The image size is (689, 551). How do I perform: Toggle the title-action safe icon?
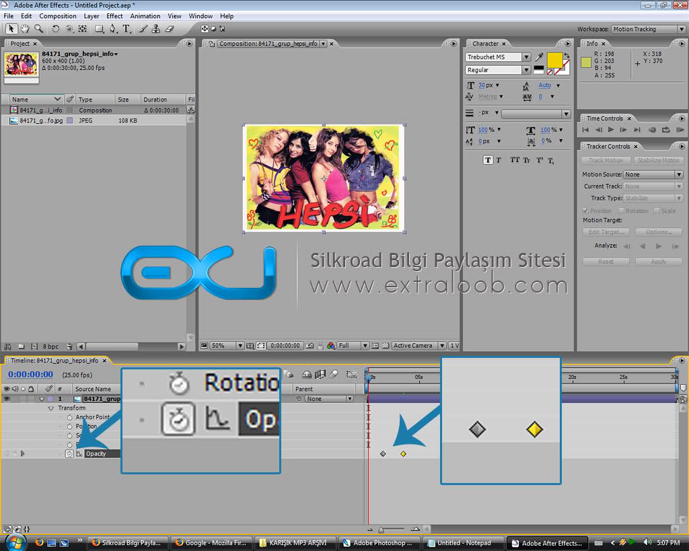pos(250,346)
